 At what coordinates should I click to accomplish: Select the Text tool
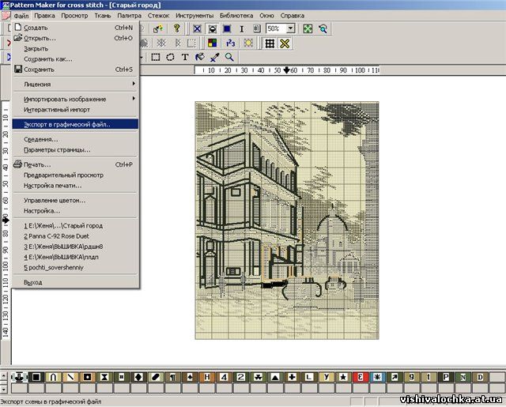tap(185, 58)
